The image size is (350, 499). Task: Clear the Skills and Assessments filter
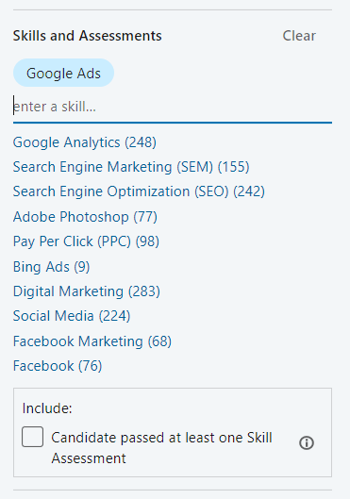pyautogui.click(x=299, y=36)
